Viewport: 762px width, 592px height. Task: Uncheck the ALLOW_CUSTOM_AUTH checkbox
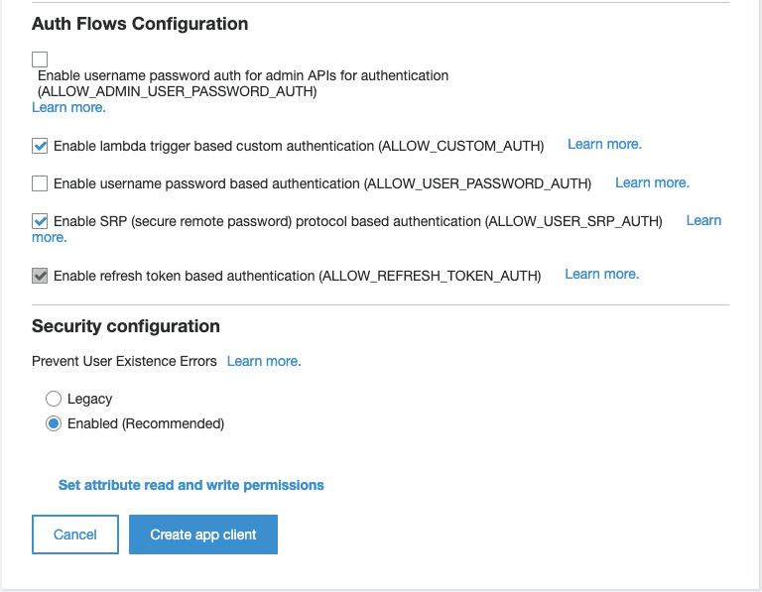(x=40, y=146)
